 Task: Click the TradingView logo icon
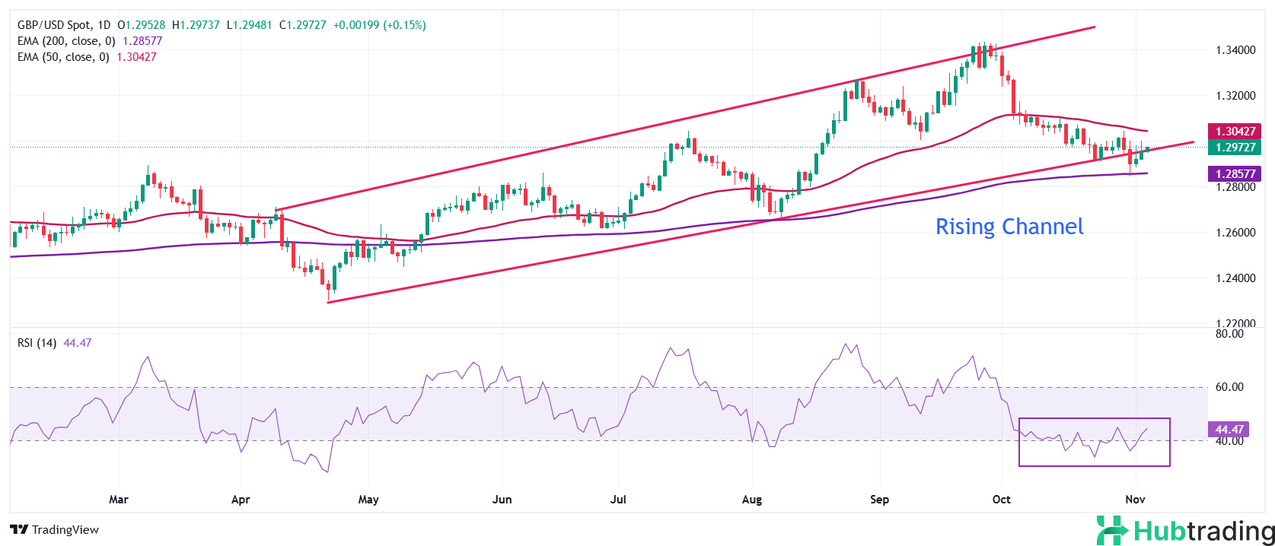tap(19, 530)
